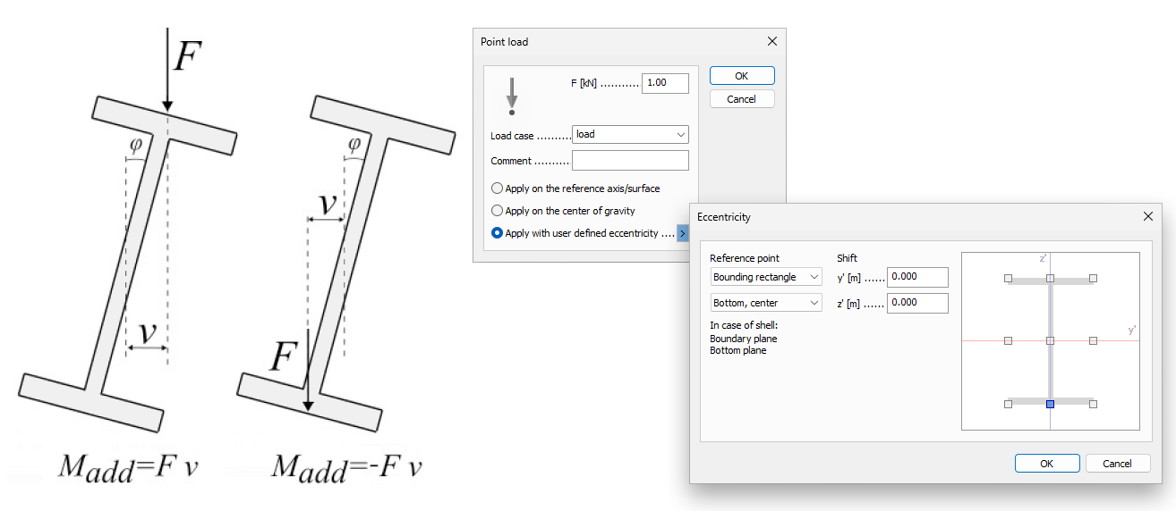Open the Load case dropdown
This screenshot has width=1176, height=511.
click(630, 135)
